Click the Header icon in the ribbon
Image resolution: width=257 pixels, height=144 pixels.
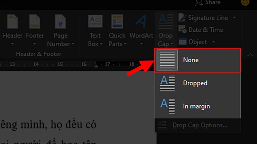pos(12,22)
